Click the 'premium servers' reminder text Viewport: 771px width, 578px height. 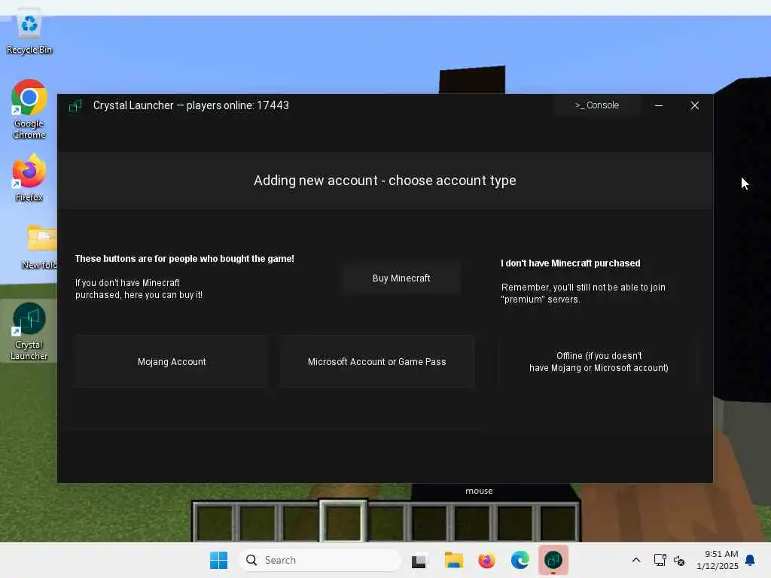coord(584,294)
